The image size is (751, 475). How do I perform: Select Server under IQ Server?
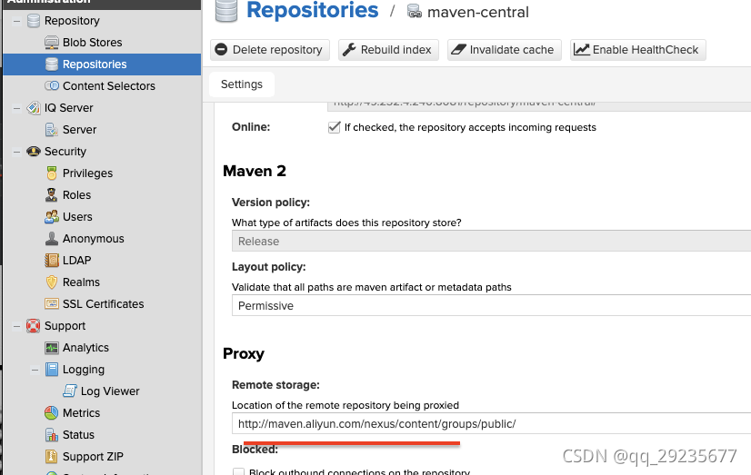click(79, 130)
